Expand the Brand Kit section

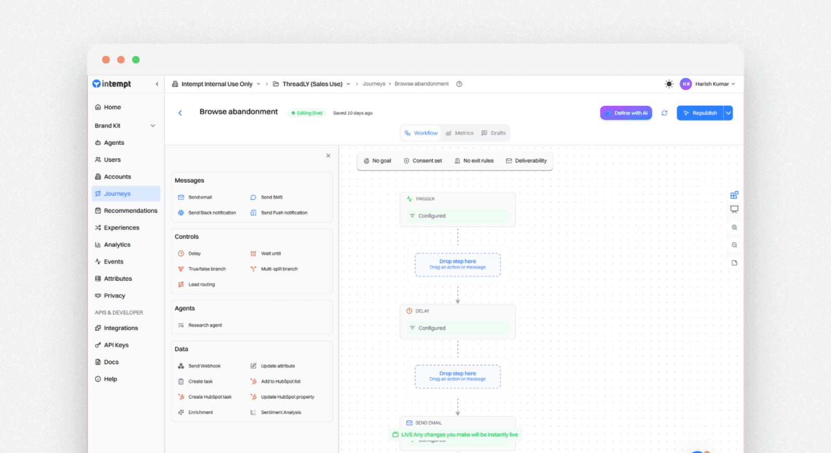(153, 126)
